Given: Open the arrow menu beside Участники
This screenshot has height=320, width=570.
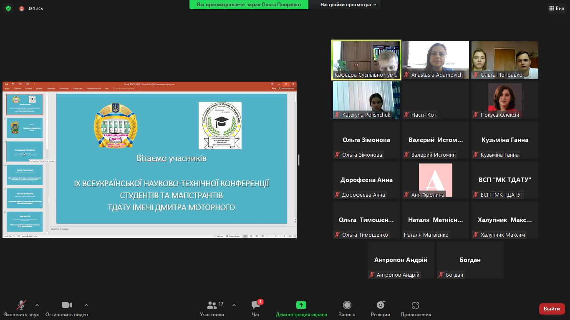Looking at the screenshot, I should click(234, 305).
